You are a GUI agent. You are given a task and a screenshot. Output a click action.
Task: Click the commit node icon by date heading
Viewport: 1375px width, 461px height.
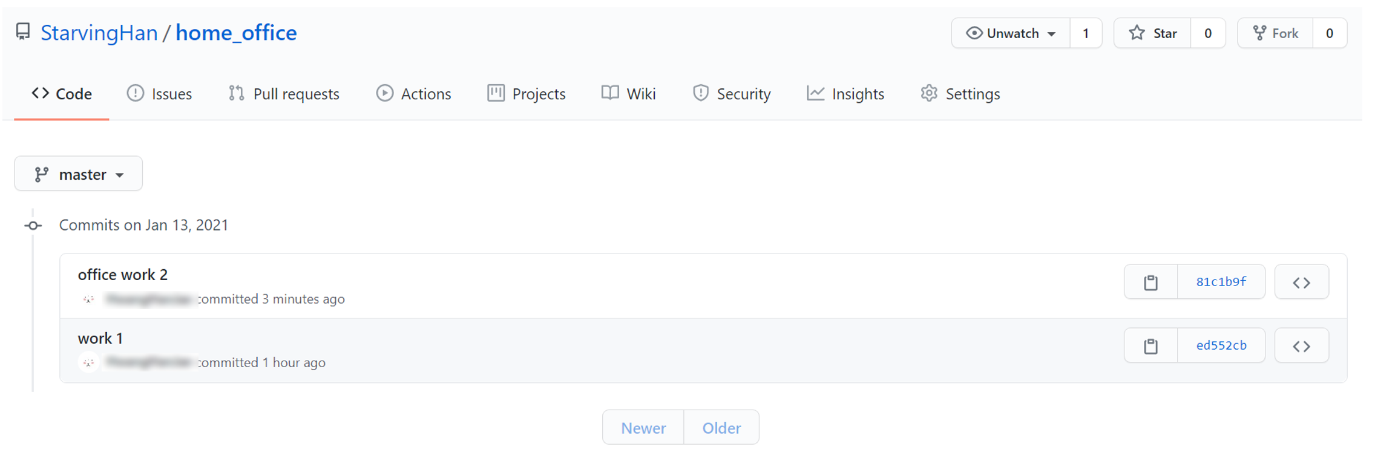(x=33, y=226)
